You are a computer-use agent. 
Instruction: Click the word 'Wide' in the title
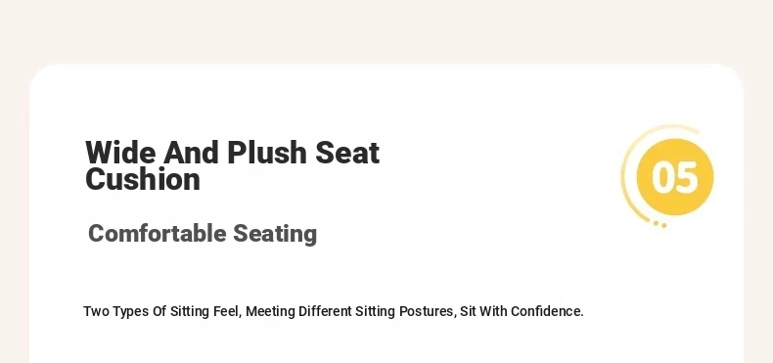tap(120, 153)
